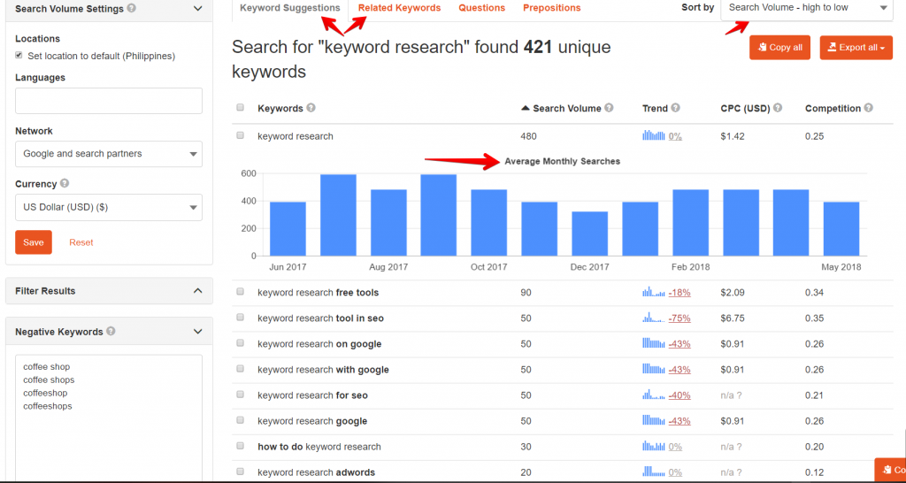906x483 pixels.
Task: Click the help icon beside Keywords column header
Action: tap(311, 109)
